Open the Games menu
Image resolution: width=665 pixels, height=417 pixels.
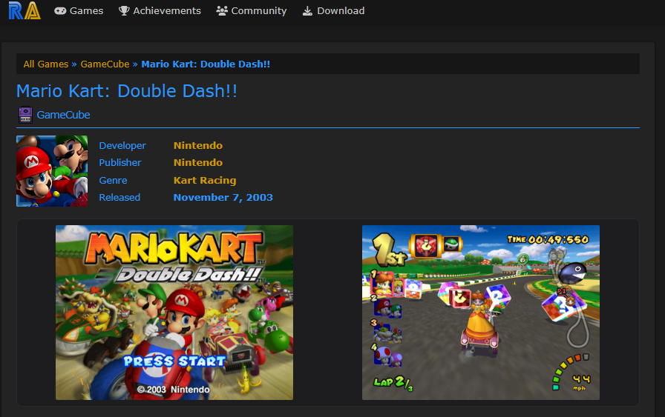click(79, 10)
